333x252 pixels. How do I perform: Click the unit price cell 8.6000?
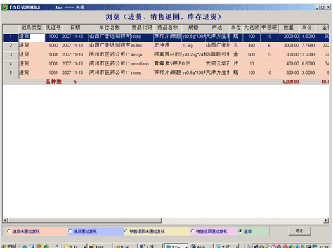click(307, 64)
